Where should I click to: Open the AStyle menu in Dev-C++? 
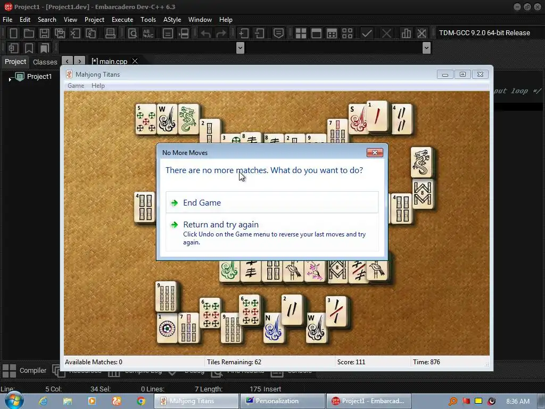(x=172, y=20)
